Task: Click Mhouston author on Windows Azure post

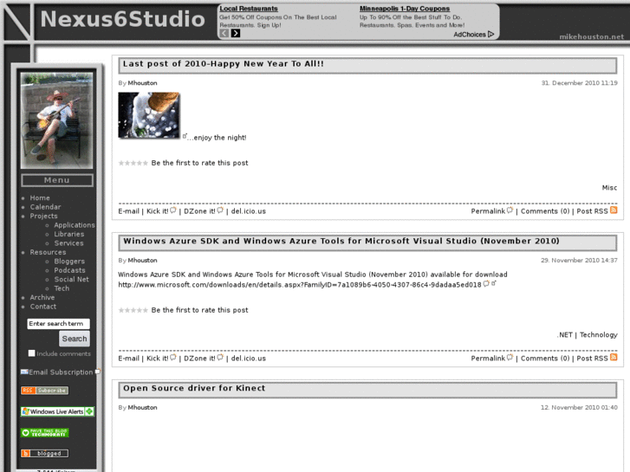Action: pyautogui.click(x=143, y=261)
